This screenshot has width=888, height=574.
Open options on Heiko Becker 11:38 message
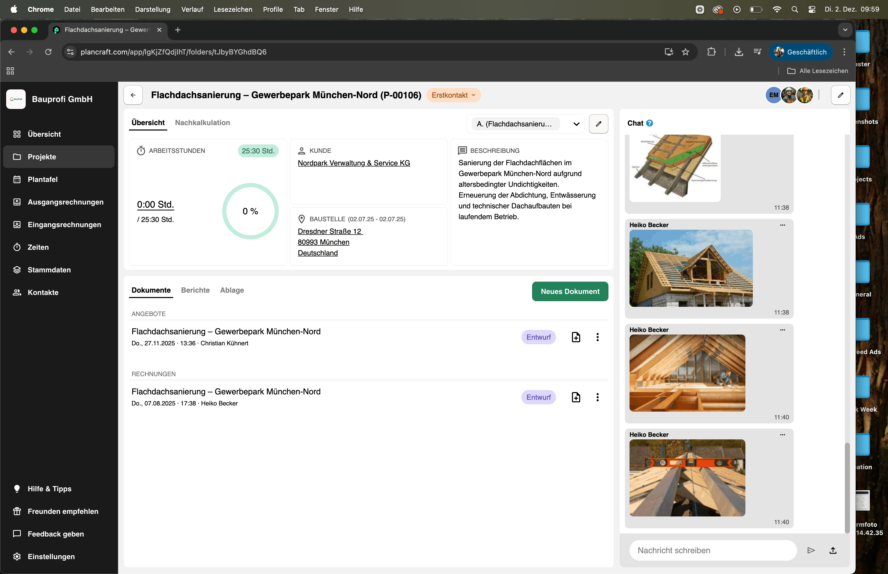783,225
